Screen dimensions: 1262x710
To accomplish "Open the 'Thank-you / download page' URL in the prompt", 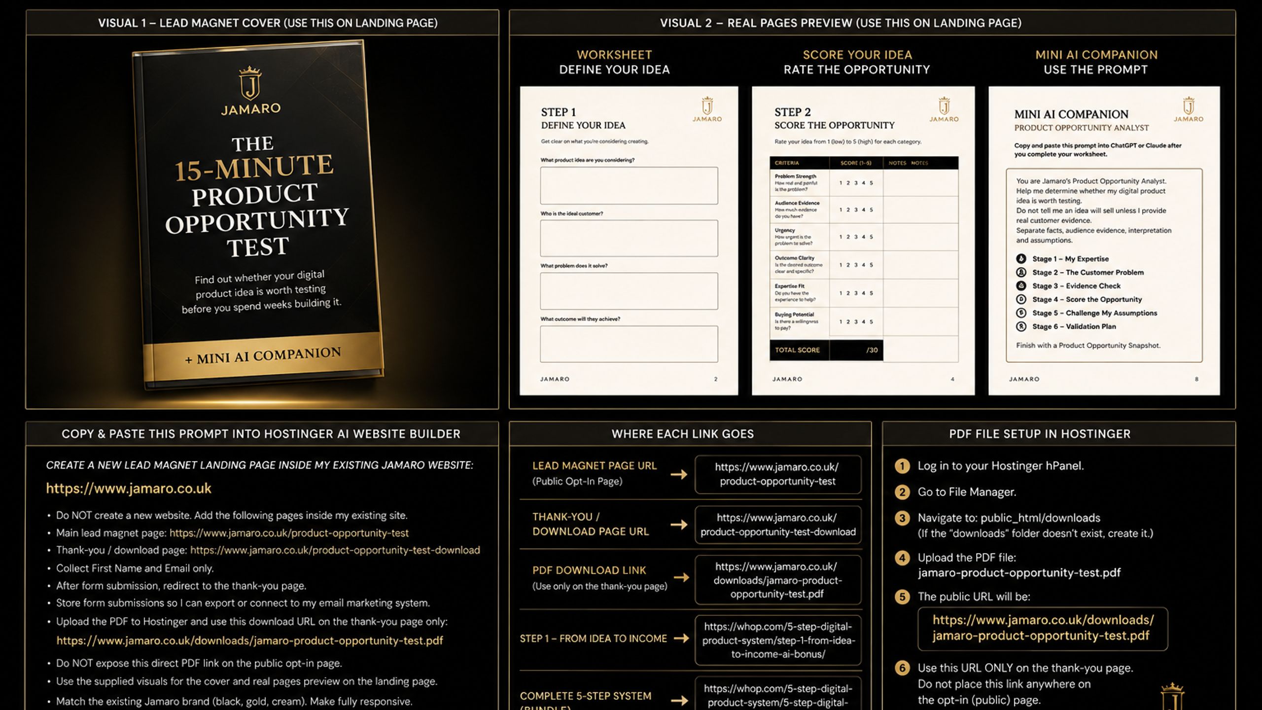I will coord(335,550).
